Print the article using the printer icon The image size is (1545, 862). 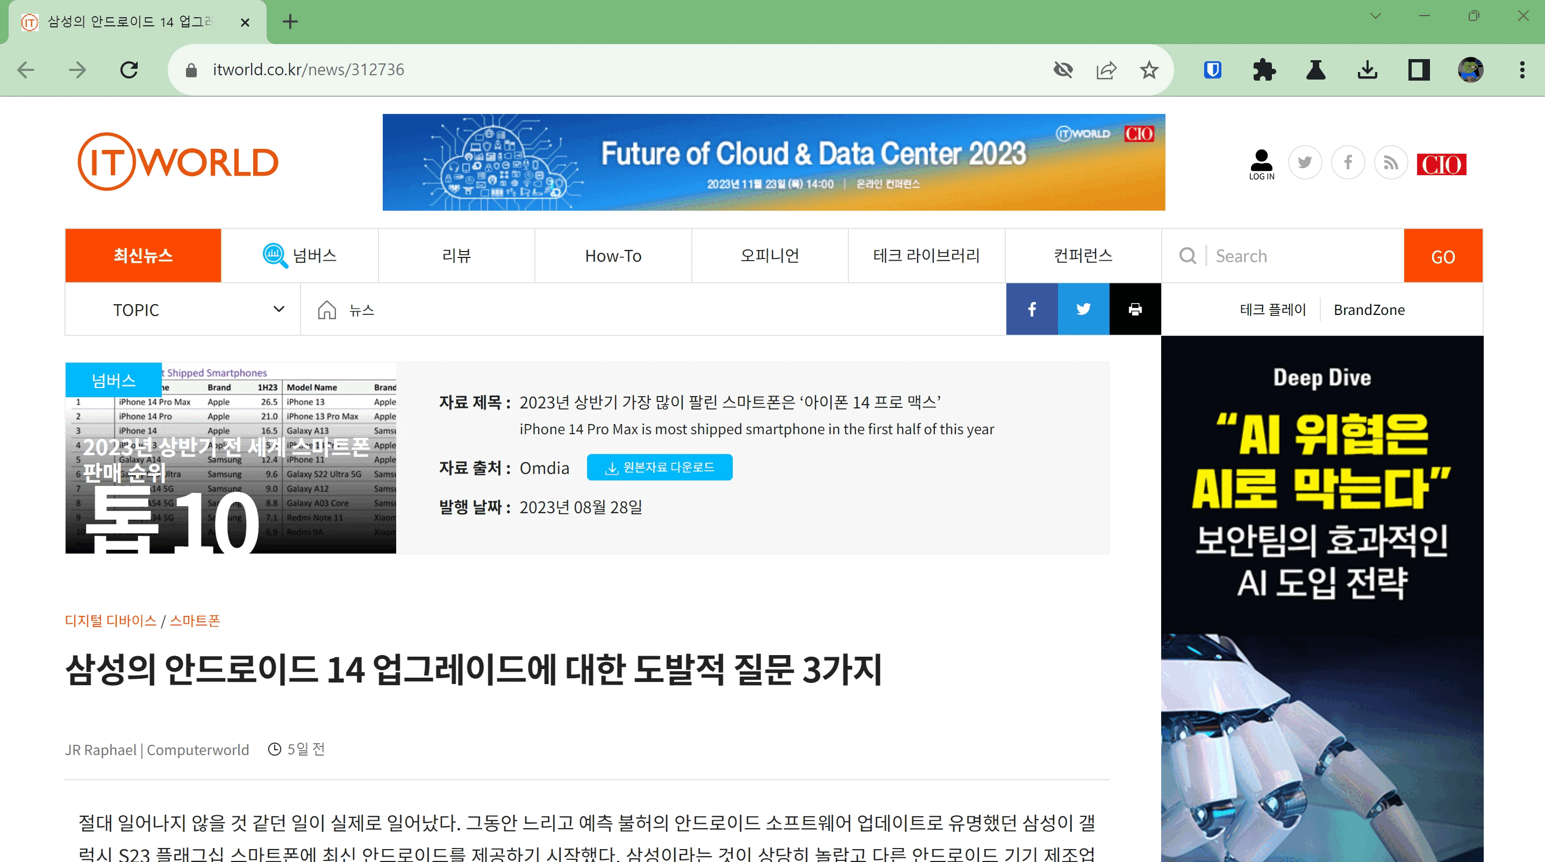coord(1135,310)
